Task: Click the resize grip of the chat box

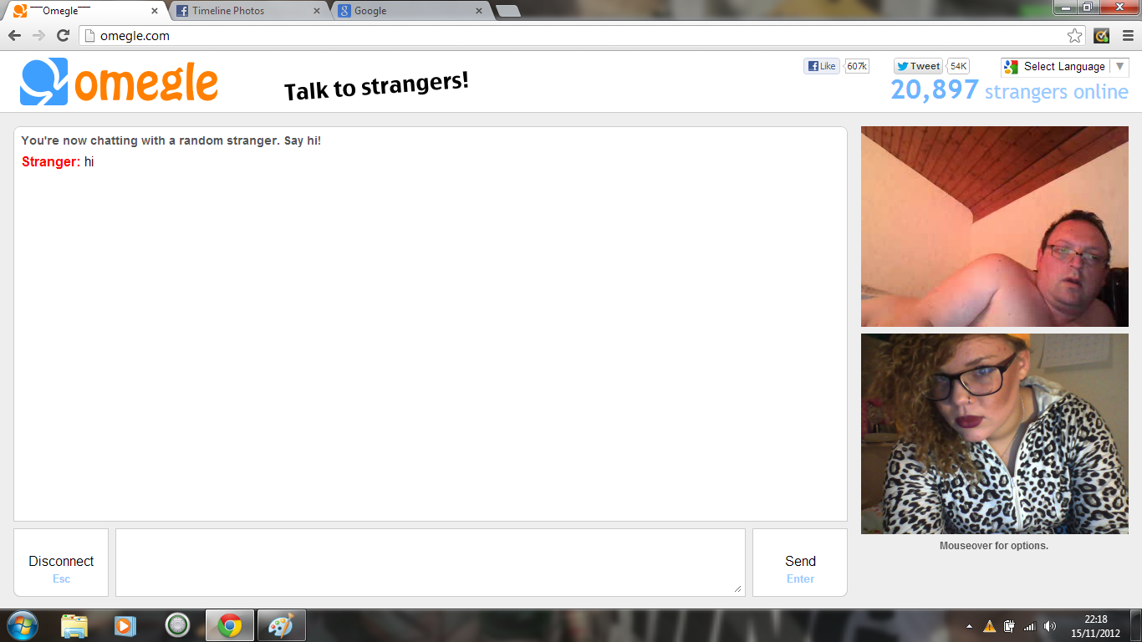Action: [738, 589]
